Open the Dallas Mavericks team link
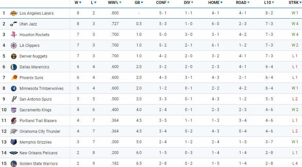The width and height of the screenshot is (302, 167). pos(34,67)
